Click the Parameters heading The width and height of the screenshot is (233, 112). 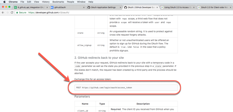pos(82,97)
